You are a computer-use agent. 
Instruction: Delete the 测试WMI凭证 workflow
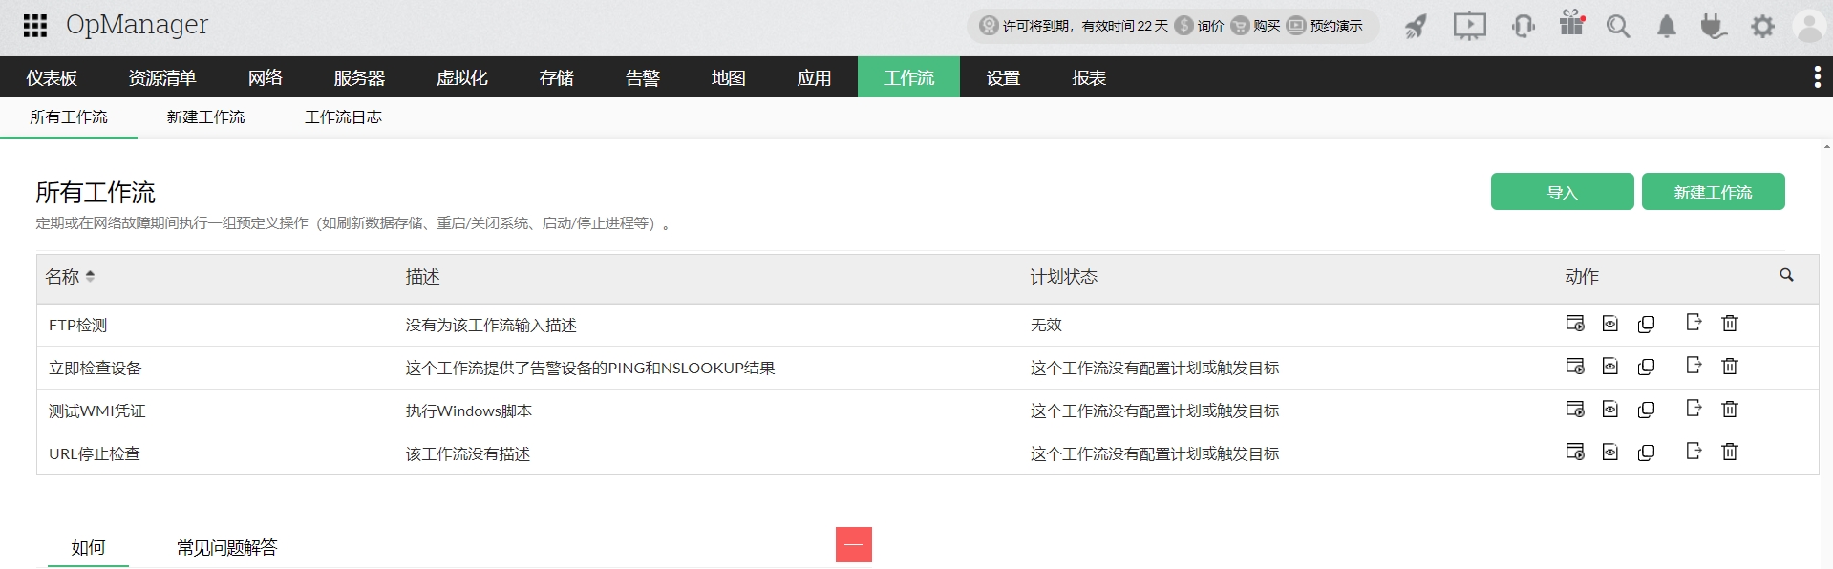click(x=1730, y=410)
